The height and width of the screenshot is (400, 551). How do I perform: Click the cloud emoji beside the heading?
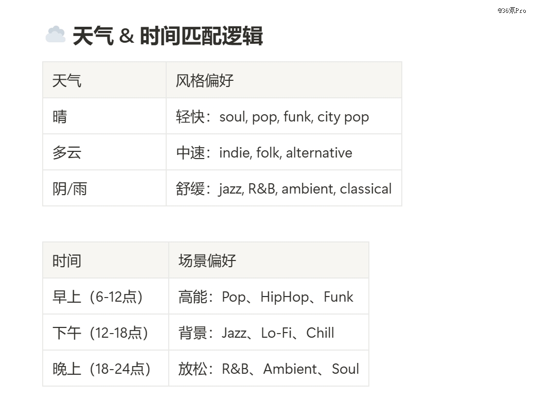(55, 36)
